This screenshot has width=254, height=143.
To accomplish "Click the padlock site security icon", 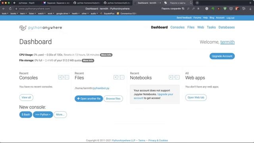I will click(16, 9).
